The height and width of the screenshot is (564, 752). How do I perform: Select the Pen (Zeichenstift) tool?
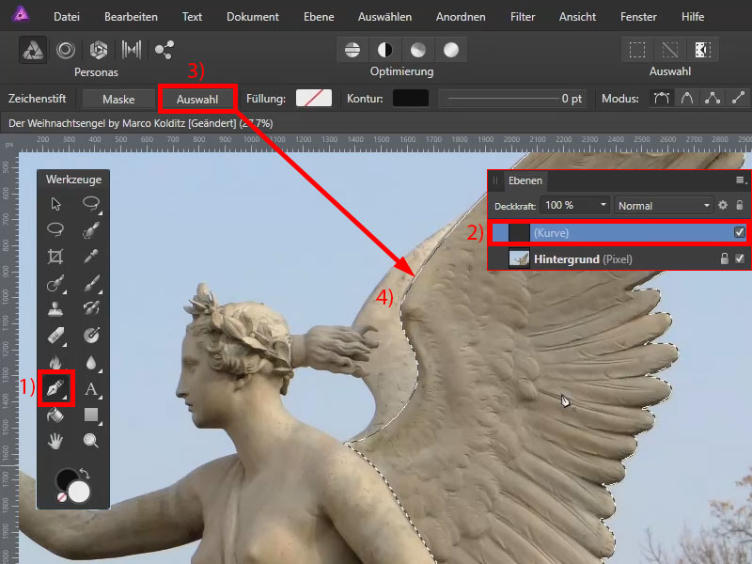point(55,388)
